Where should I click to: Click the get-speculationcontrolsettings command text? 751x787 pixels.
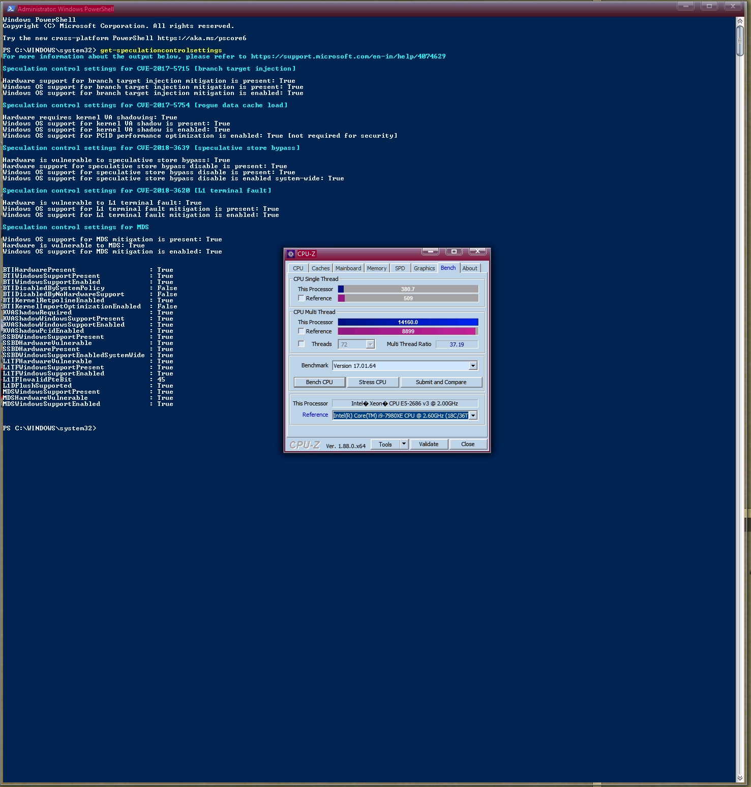coord(161,50)
